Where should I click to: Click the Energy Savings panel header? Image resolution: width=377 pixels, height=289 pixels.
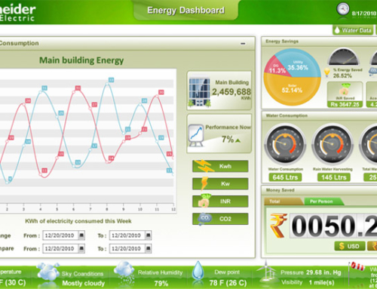(x=319, y=42)
